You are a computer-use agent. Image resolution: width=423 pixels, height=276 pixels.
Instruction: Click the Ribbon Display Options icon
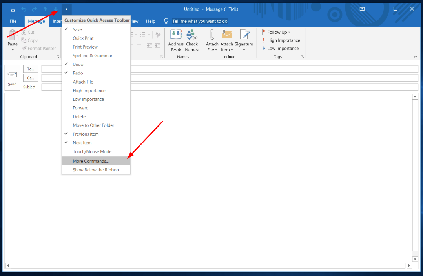coord(362,9)
